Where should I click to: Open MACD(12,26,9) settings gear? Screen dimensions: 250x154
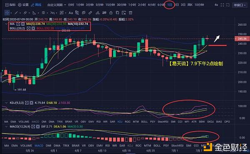(33, 127)
